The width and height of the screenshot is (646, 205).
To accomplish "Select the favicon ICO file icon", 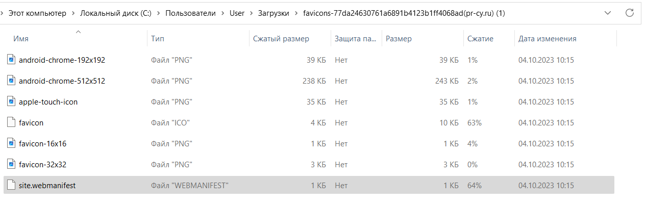I will 11,122.
